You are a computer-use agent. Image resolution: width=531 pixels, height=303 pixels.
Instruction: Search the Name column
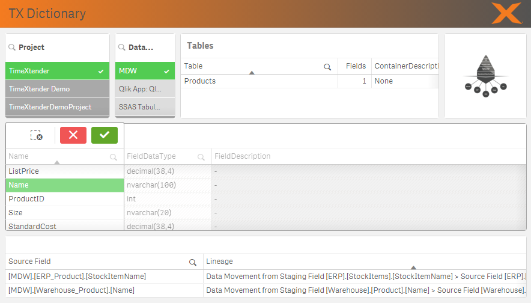(113, 157)
